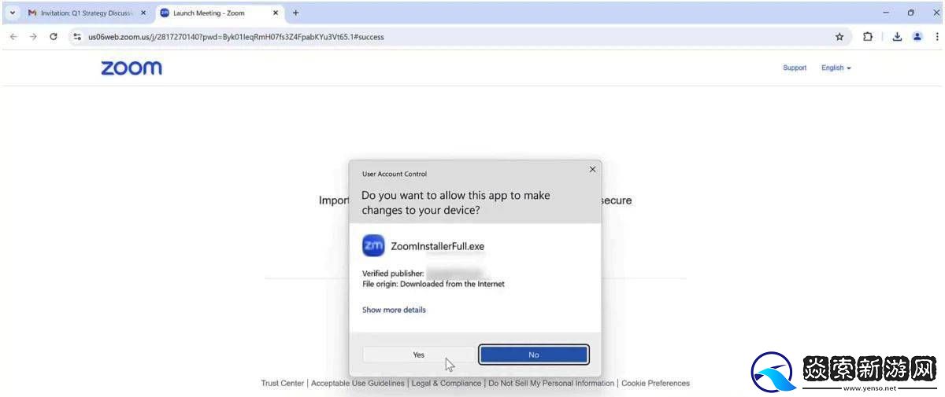Open the browser downloads icon
Image resolution: width=945 pixels, height=397 pixels.
pyautogui.click(x=897, y=36)
